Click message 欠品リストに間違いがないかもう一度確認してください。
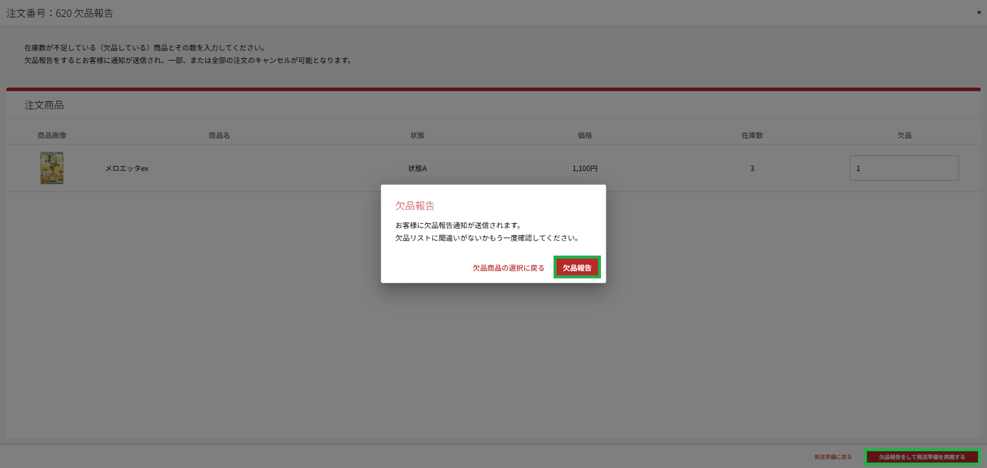987x468 pixels. click(x=487, y=238)
